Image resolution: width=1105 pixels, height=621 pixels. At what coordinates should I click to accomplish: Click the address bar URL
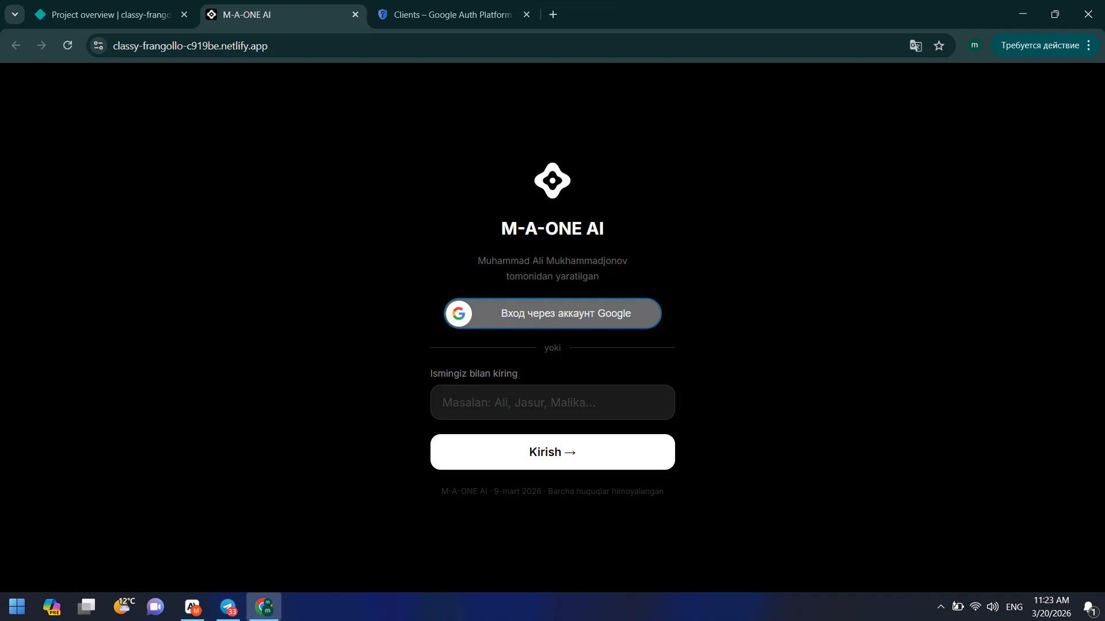point(190,46)
